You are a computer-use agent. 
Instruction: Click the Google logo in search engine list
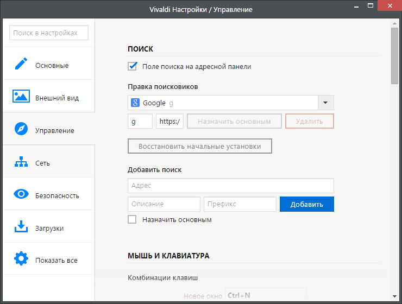pyautogui.click(x=135, y=103)
